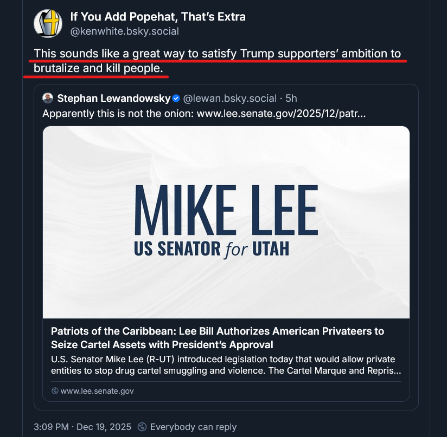This screenshot has height=437, width=447.
Task: Click the underlined Trump supporters post text
Action: (x=217, y=61)
